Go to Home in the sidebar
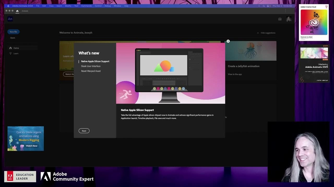This screenshot has width=334, height=187. tap(22, 48)
